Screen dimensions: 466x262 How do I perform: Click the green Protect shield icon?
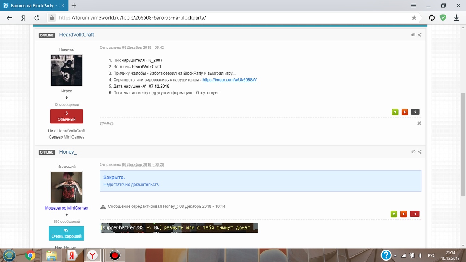(x=443, y=18)
